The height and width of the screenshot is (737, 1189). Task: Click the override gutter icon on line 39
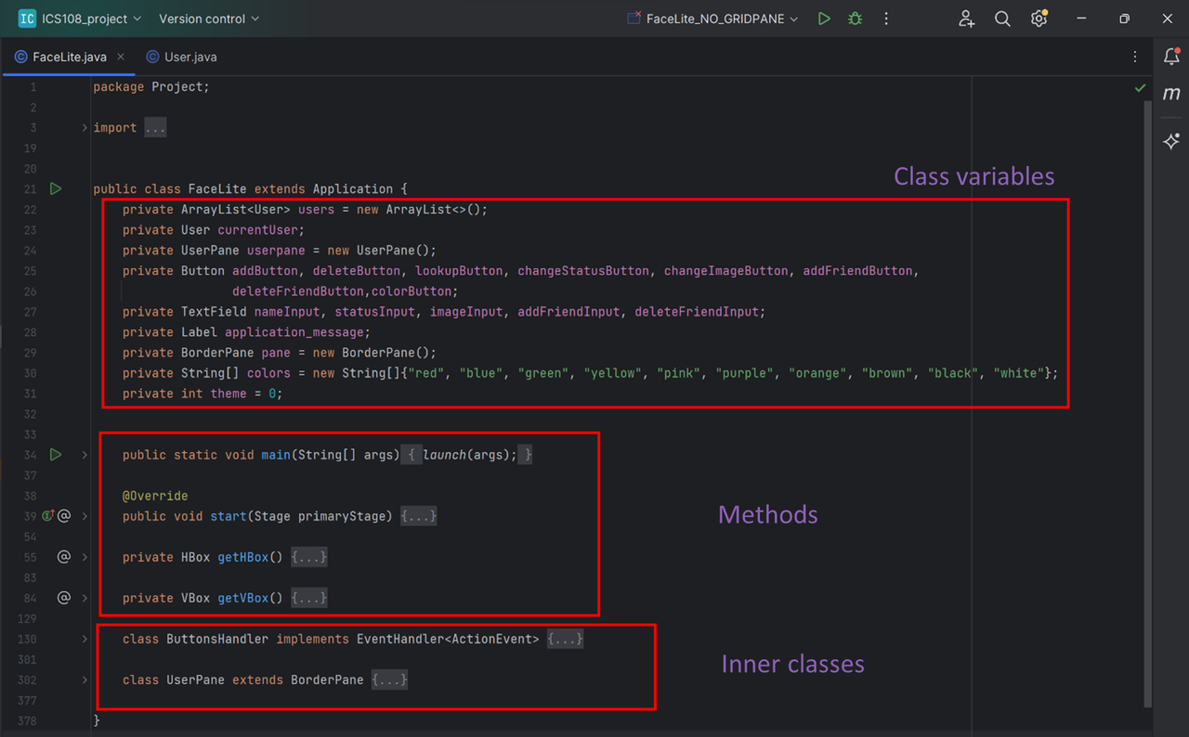47,516
